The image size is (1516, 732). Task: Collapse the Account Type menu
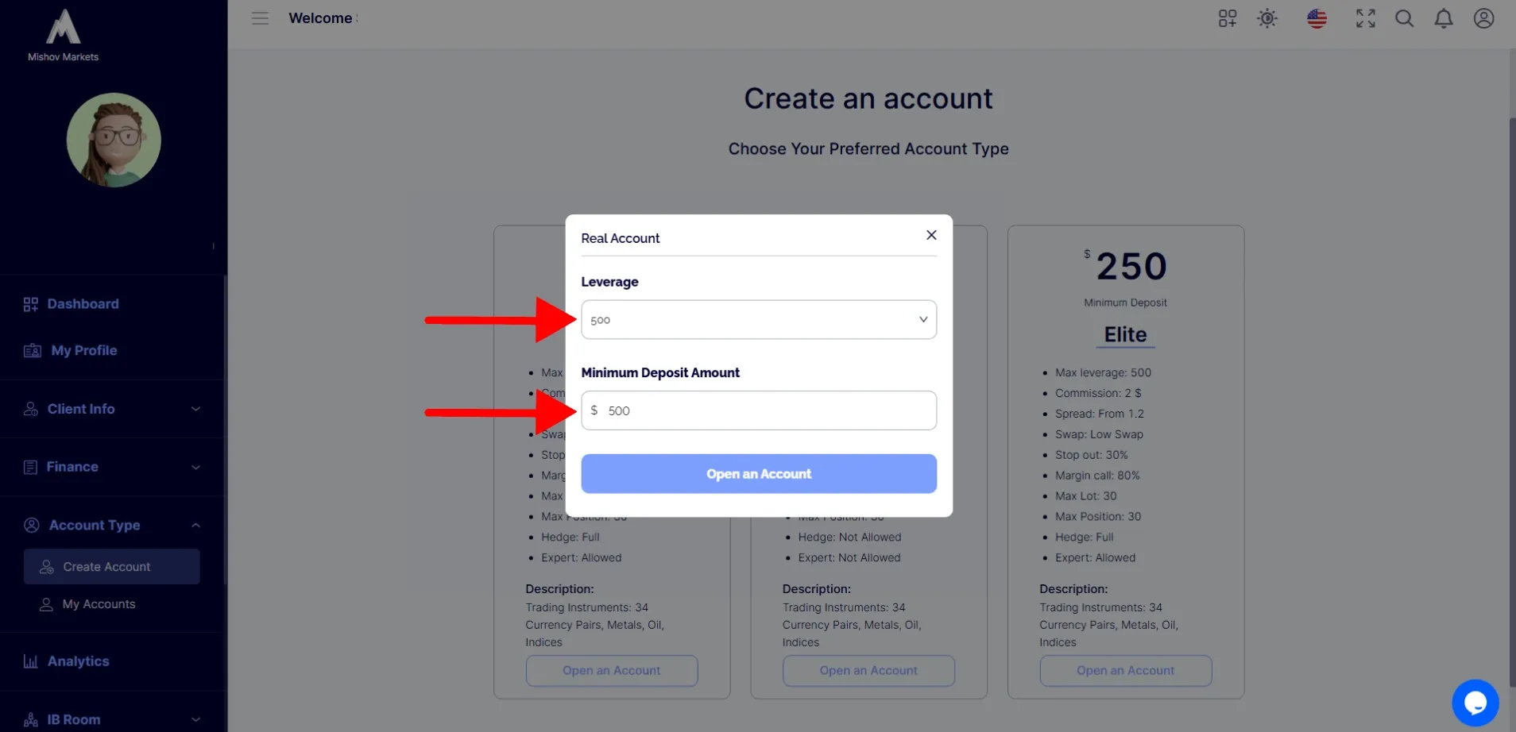[112, 525]
